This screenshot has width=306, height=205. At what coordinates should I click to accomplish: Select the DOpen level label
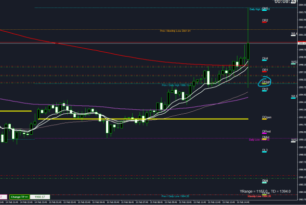click(266, 117)
